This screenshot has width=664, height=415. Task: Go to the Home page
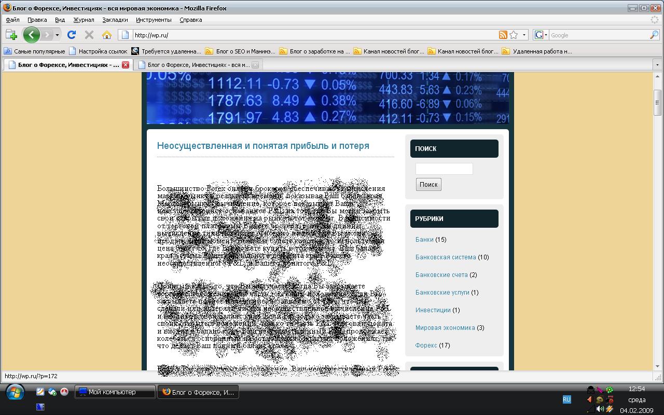click(107, 35)
